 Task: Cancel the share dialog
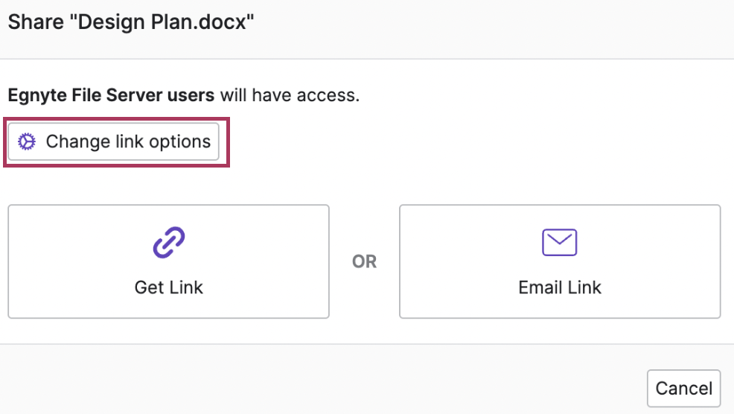[x=684, y=388]
